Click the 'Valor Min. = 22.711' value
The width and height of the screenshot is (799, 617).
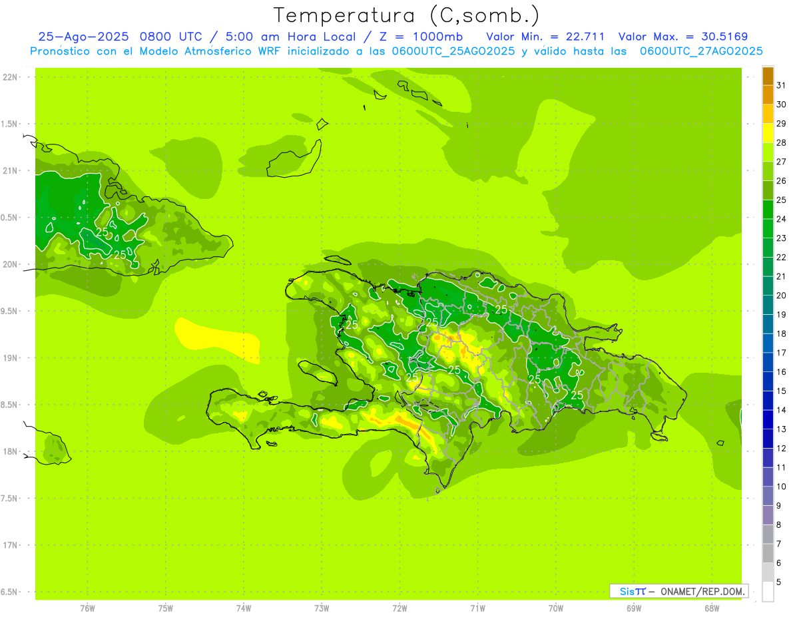tap(545, 37)
